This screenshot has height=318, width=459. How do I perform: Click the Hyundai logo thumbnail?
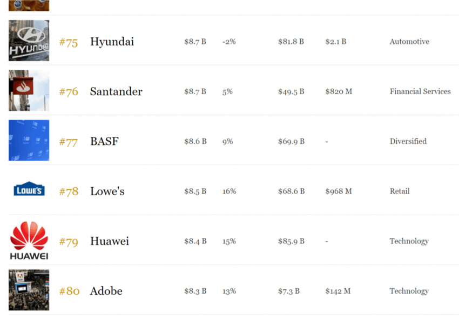coord(29,41)
